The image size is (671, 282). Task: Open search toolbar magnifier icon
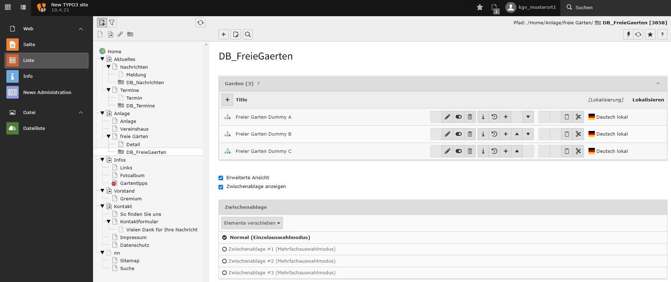248,35
